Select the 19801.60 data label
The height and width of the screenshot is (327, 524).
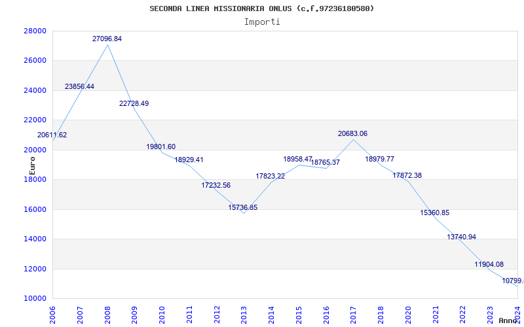pyautogui.click(x=160, y=146)
